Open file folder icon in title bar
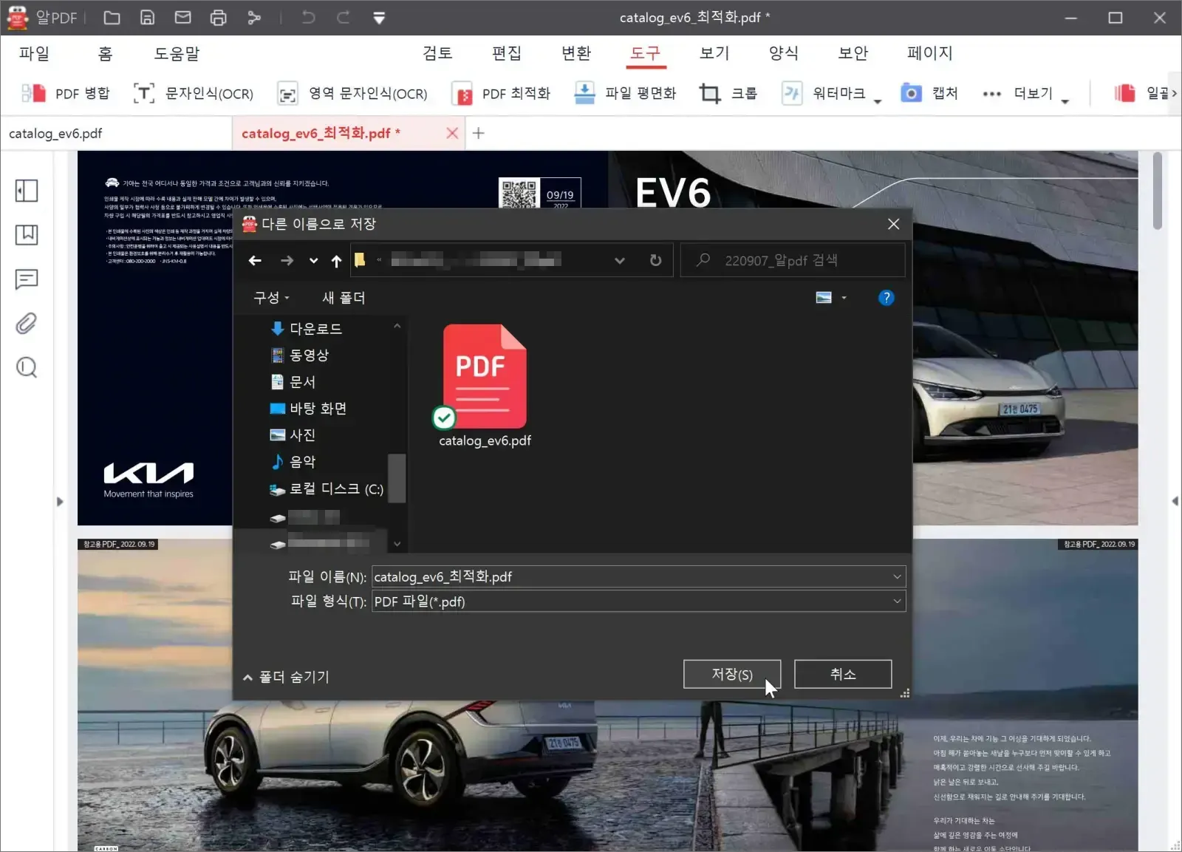Viewport: 1182px width, 852px height. (112, 18)
